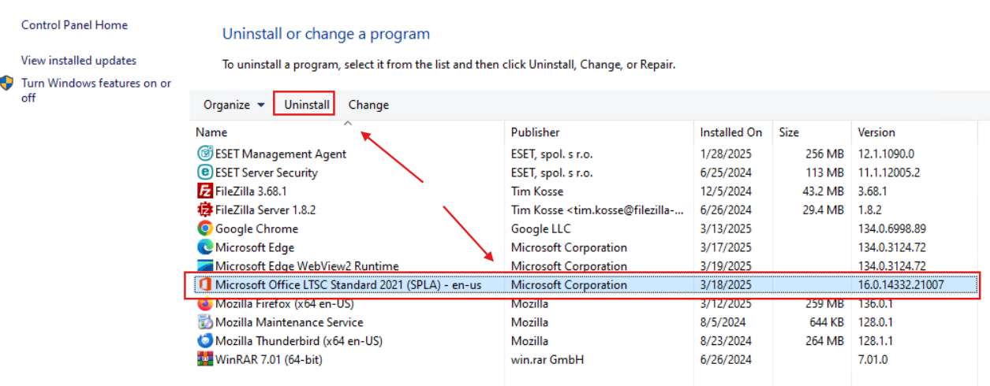The width and height of the screenshot is (990, 386).
Task: Select the ESET Management Agent name
Action: 281,154
